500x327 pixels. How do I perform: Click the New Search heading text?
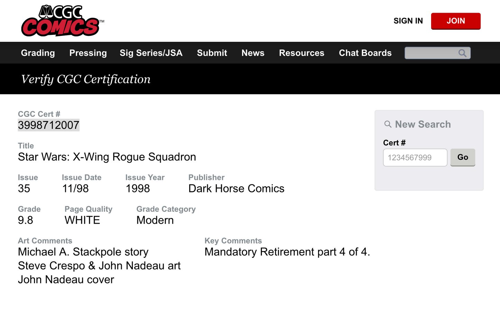(x=423, y=124)
